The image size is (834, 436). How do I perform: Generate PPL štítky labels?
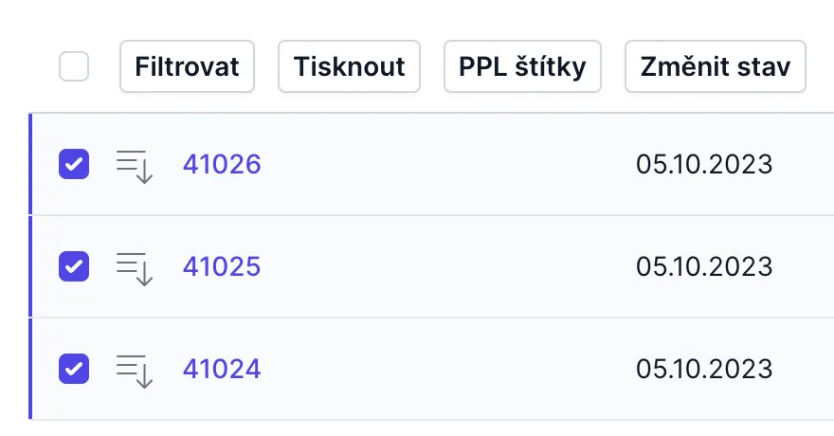(x=522, y=66)
